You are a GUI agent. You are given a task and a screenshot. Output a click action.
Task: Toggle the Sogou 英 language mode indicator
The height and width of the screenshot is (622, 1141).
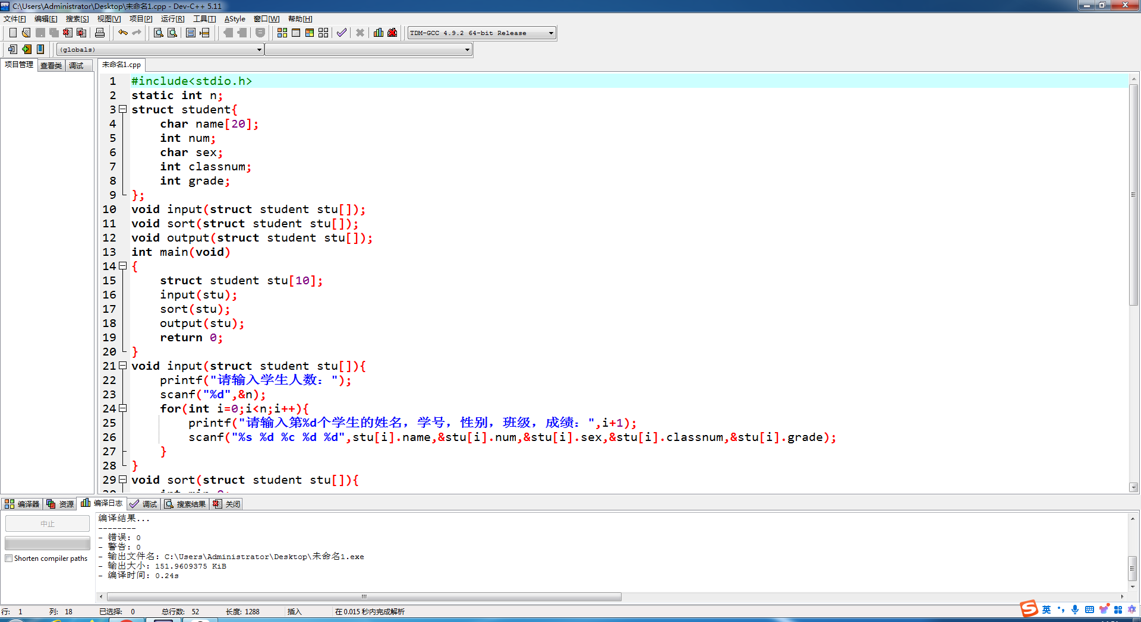click(1047, 610)
